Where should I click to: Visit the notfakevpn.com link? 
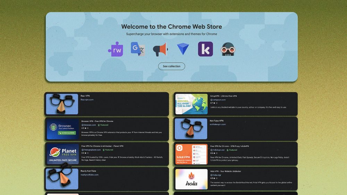(x=218, y=124)
